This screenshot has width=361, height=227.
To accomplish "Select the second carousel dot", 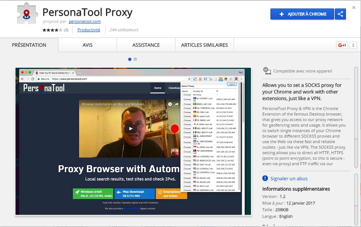I will tap(135, 59).
